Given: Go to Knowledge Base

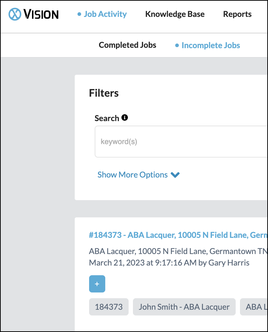Looking at the screenshot, I should [175, 14].
